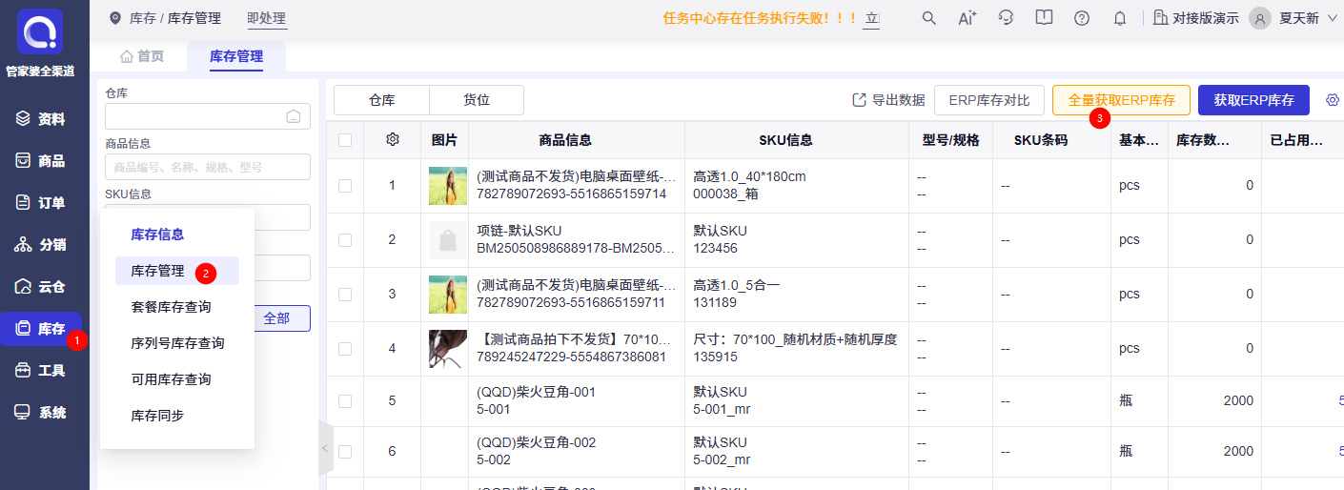Select the 仓库 view tab
1344x490 pixels.
(381, 100)
